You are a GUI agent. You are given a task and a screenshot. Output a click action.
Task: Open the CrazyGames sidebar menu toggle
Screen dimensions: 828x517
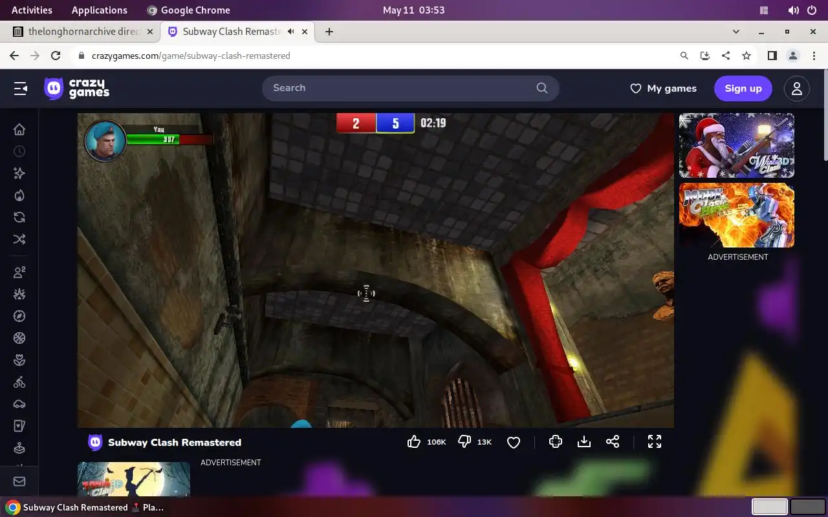tap(21, 89)
